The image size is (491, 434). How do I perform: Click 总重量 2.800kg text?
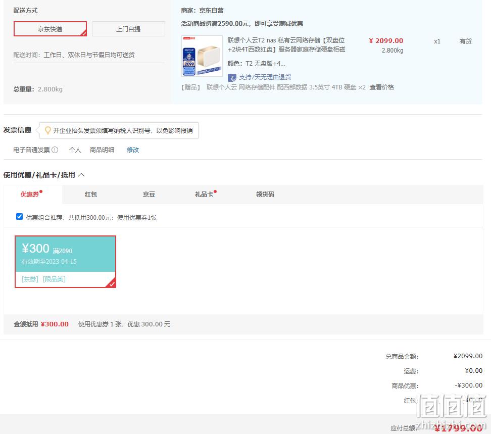coord(38,89)
